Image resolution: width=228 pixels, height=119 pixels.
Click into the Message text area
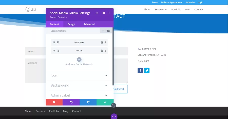pos(35,71)
